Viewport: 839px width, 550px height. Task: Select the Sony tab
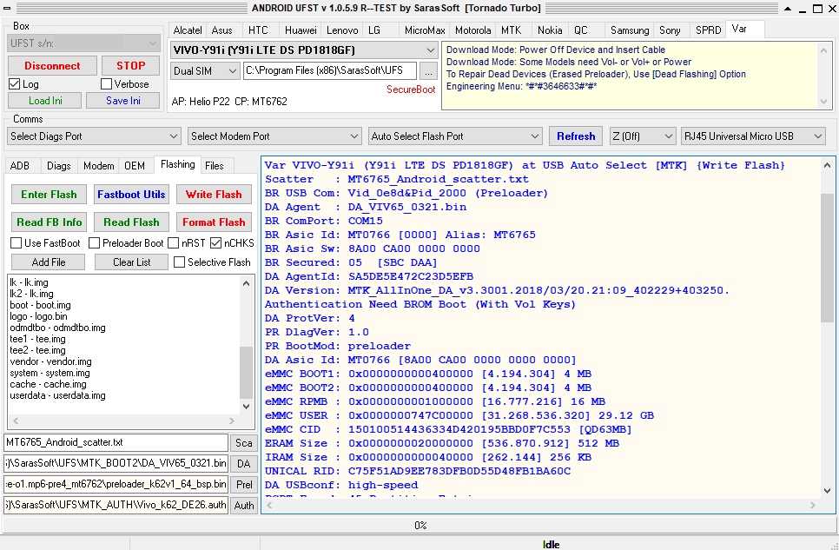pyautogui.click(x=670, y=30)
